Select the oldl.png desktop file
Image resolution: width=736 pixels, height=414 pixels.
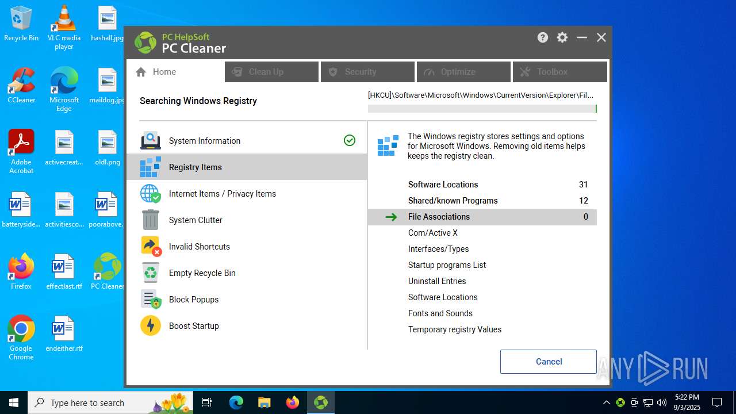[x=108, y=148]
